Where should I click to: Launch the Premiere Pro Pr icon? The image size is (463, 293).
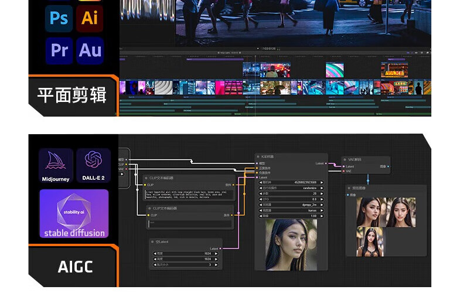59,50
